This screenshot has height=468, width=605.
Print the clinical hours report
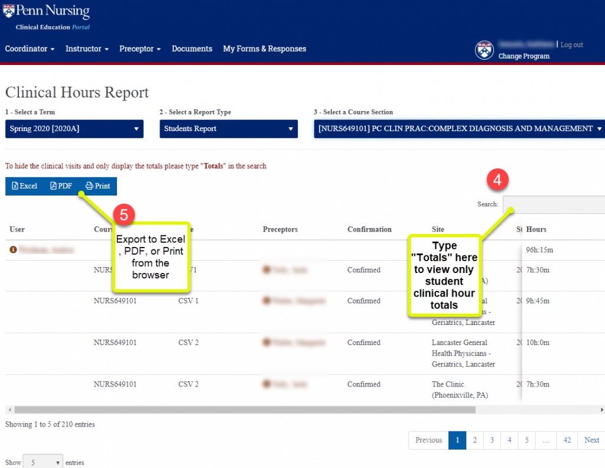tap(98, 186)
